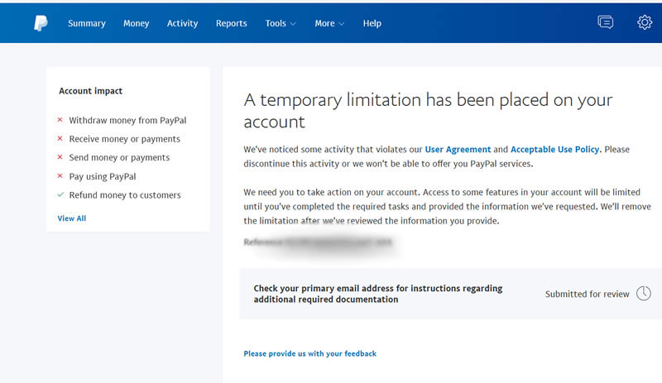Open the Acceptable Use Policy link
The image size is (662, 383).
(555, 150)
